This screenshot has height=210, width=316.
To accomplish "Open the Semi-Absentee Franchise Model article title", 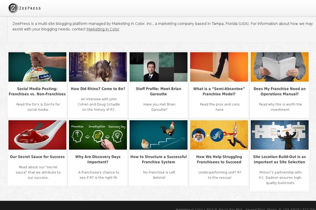I will (219, 91).
